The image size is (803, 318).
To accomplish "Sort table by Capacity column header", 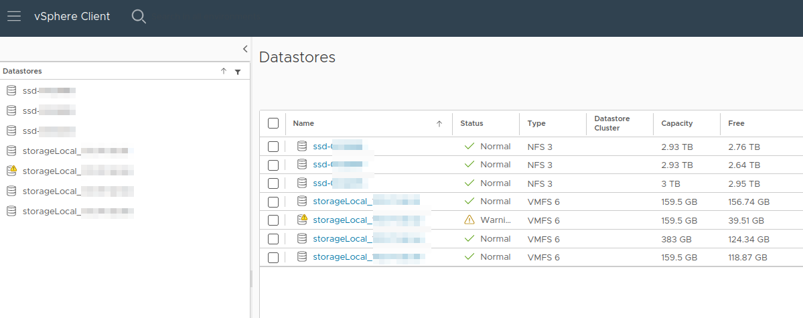I will pos(676,123).
